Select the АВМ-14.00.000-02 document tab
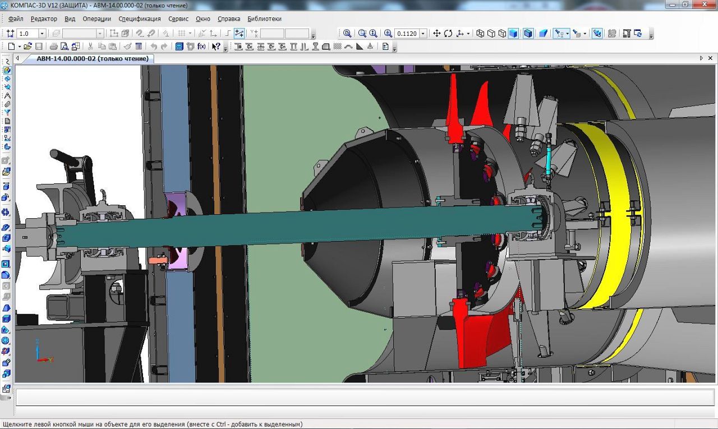Viewport: 718px width, 429px height. pyautogui.click(x=92, y=58)
